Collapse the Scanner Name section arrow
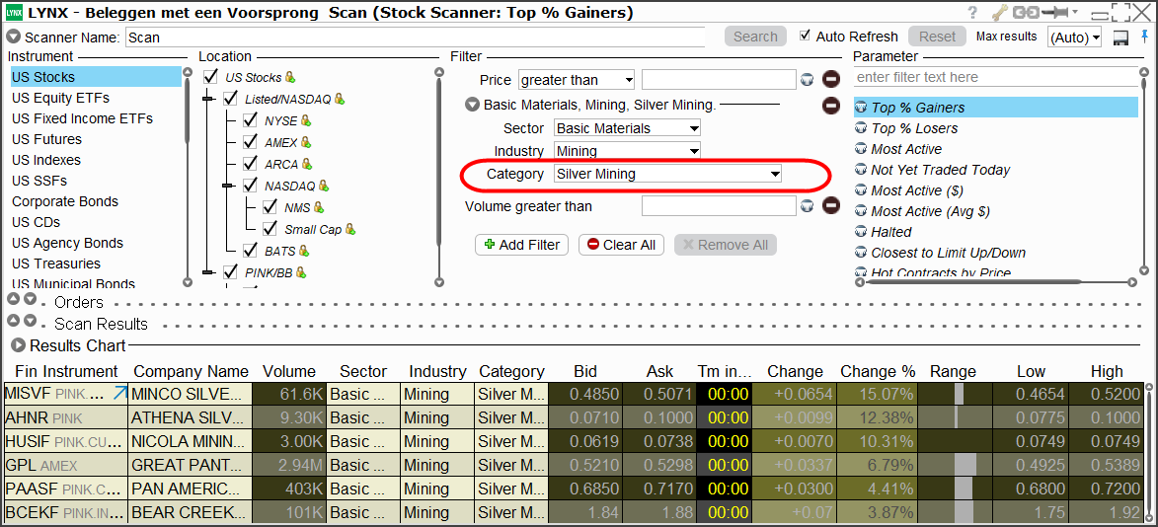 tap(13, 37)
